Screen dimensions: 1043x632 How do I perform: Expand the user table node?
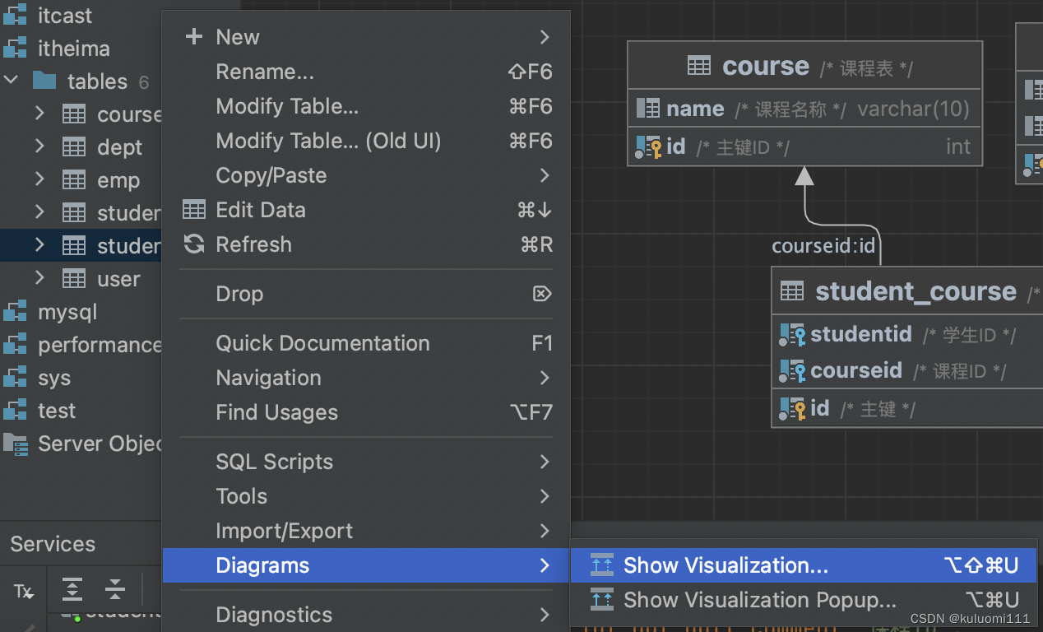click(39, 278)
